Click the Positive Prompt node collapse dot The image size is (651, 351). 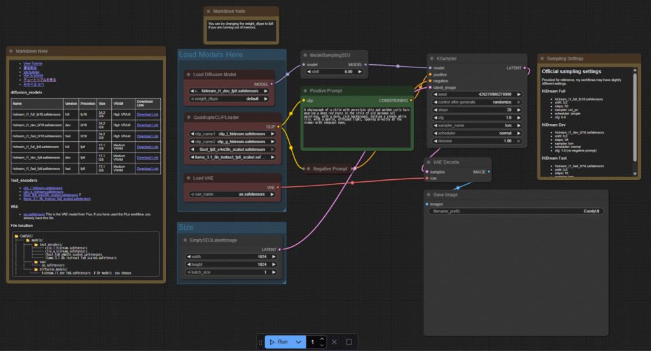click(x=305, y=90)
